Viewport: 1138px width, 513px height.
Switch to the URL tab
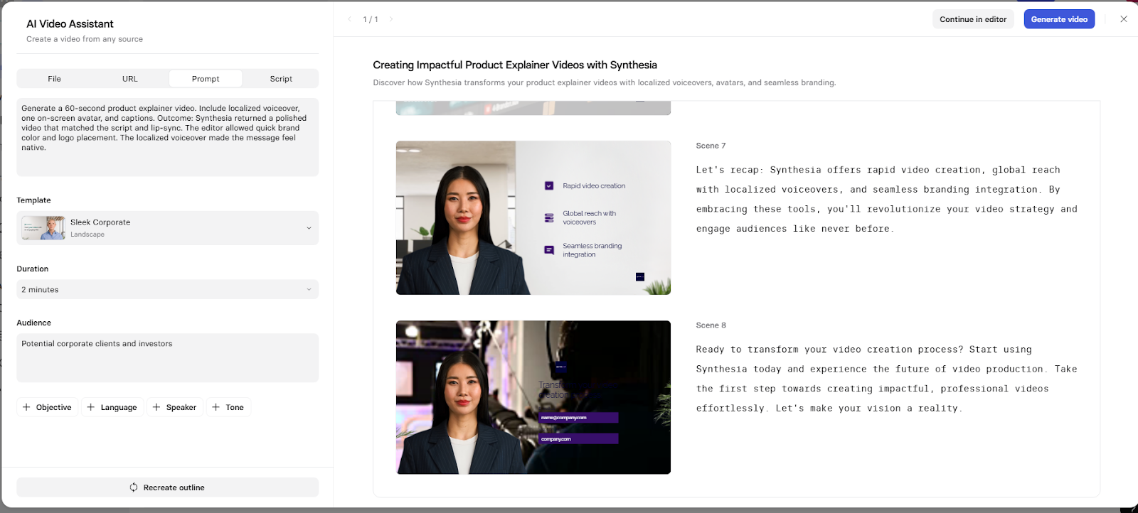pos(130,79)
